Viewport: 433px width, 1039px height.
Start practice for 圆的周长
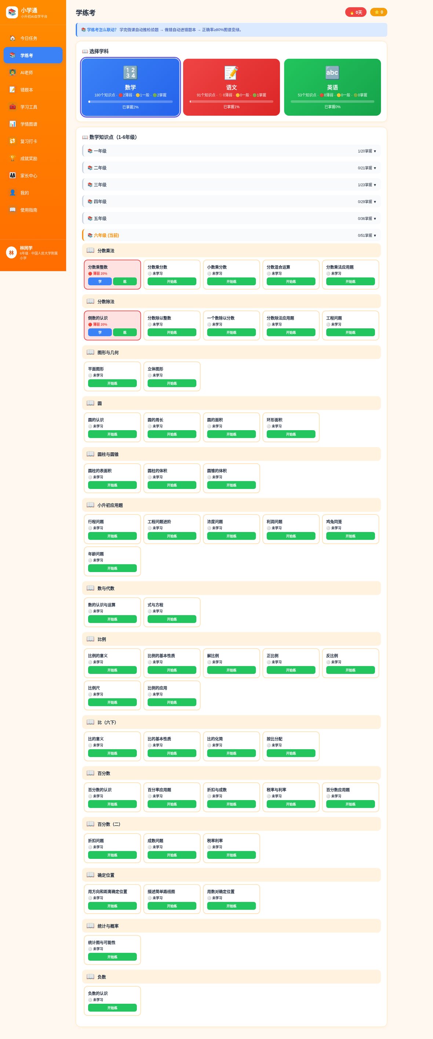[172, 435]
